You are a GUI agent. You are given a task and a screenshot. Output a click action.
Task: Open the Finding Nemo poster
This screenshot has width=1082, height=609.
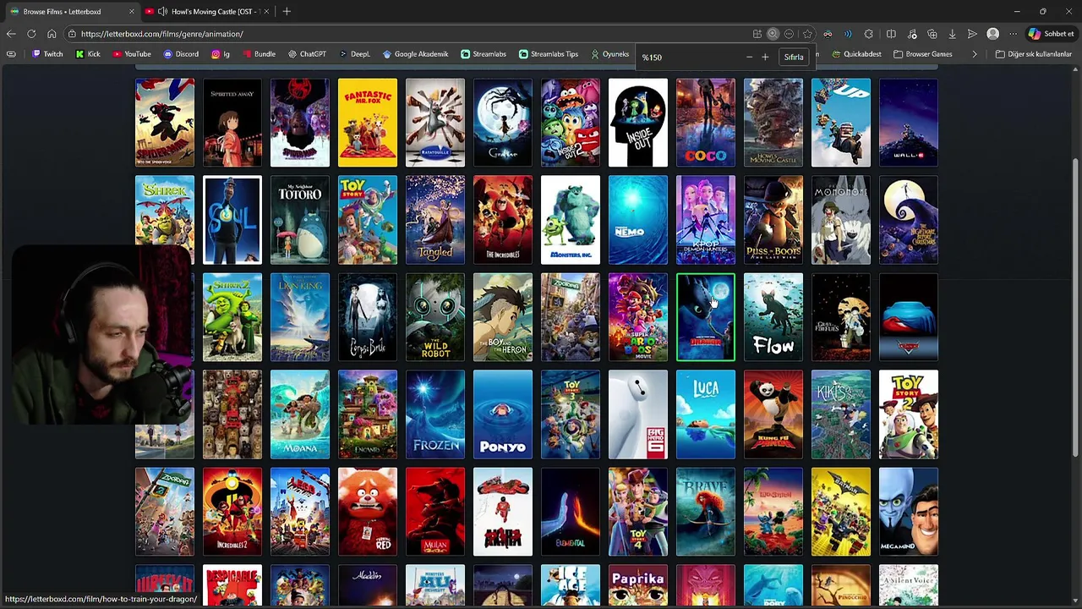point(638,220)
